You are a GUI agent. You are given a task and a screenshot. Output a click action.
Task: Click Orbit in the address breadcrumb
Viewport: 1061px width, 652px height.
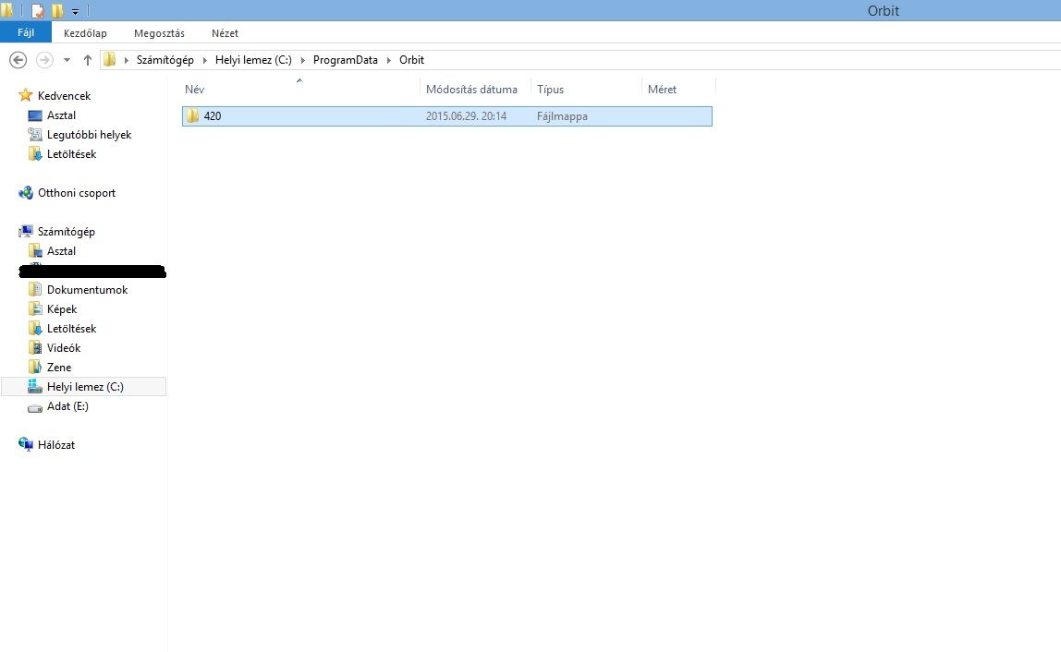click(411, 59)
